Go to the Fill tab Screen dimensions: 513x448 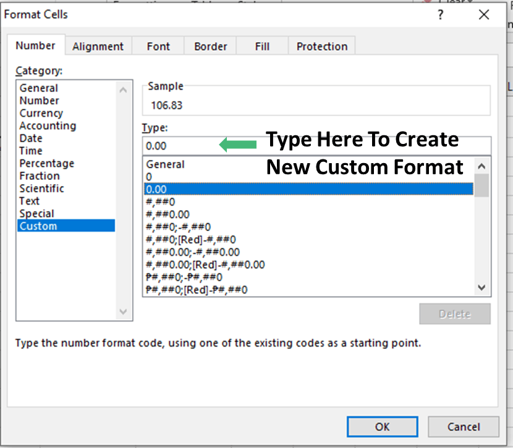point(262,46)
